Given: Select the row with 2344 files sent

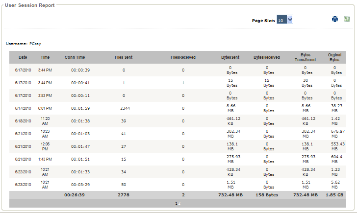Looking at the screenshot, I should pos(178,108).
